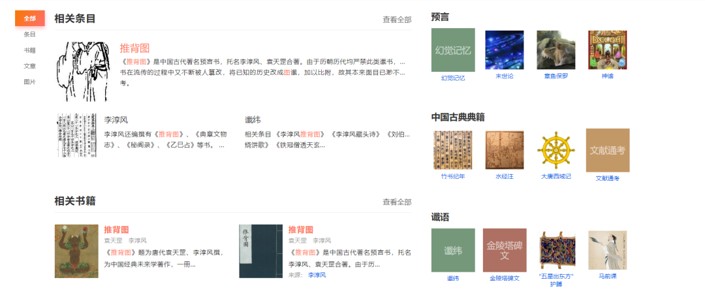Click the green 谶纬 tile

(x=453, y=250)
